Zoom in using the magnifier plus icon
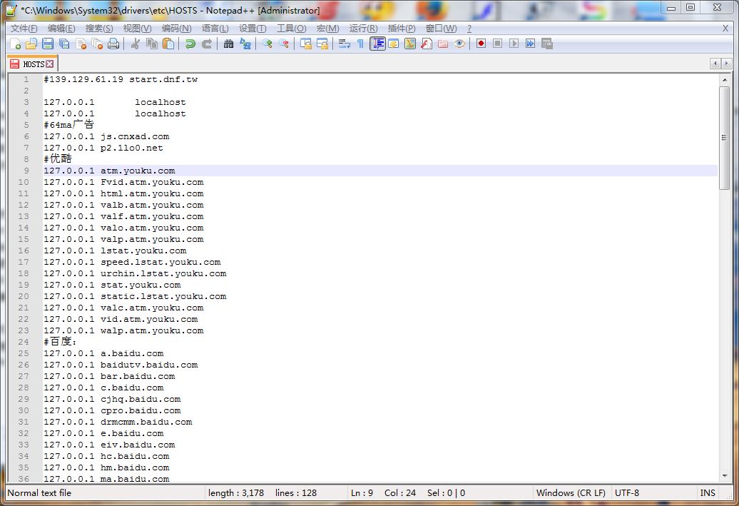This screenshot has height=506, width=739. tap(267, 44)
